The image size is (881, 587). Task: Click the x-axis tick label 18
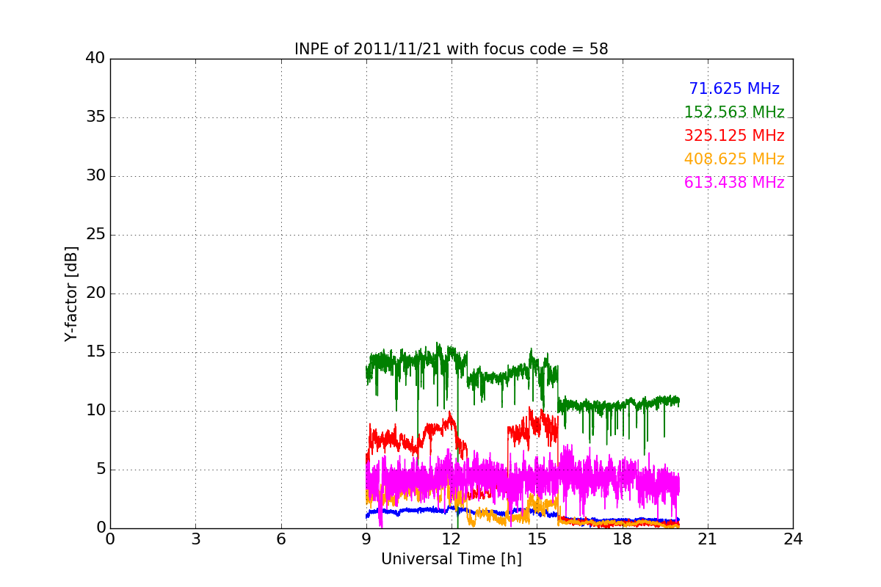coord(622,539)
